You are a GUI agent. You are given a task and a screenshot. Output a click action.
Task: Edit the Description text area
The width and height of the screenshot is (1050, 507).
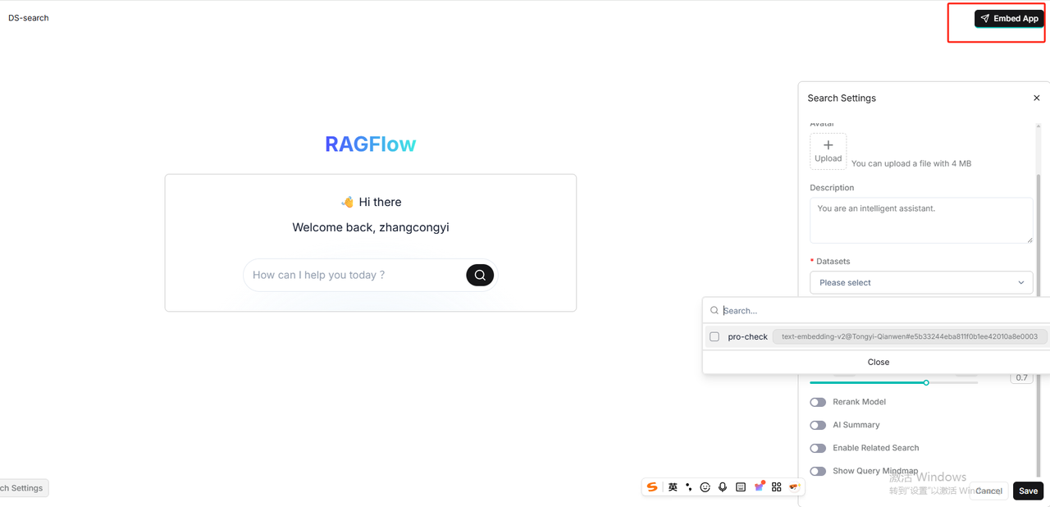(921, 220)
